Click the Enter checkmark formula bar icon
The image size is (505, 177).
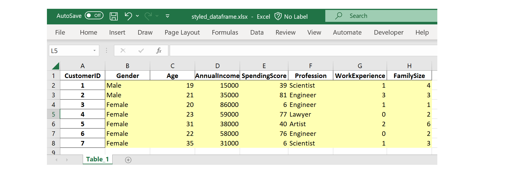pyautogui.click(x=141, y=50)
